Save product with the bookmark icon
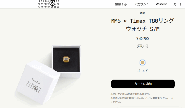Image resolution: width=185 pixels, height=108 pixels. [147, 46]
